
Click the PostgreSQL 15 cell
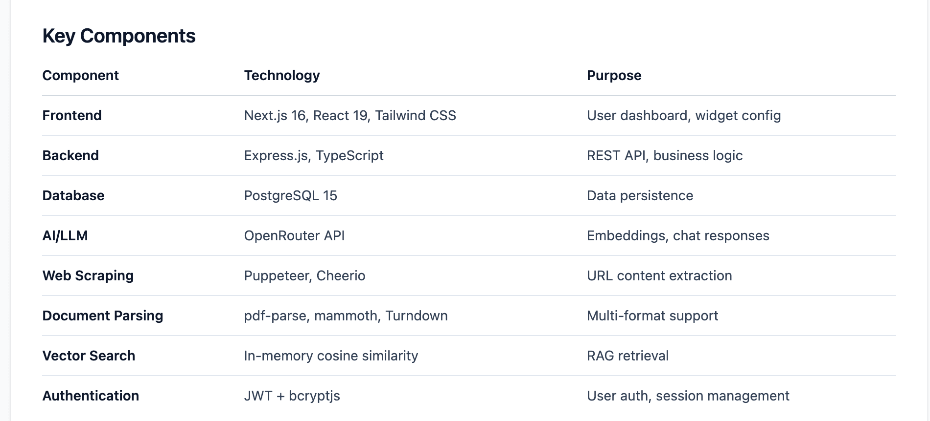point(291,195)
